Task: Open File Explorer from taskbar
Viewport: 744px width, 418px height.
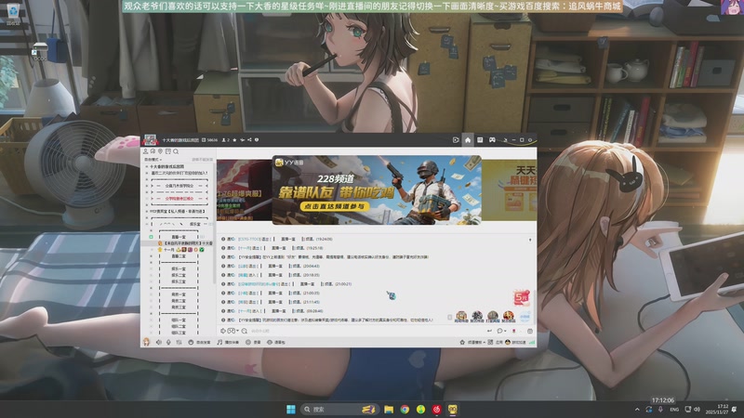Action: 389,409
